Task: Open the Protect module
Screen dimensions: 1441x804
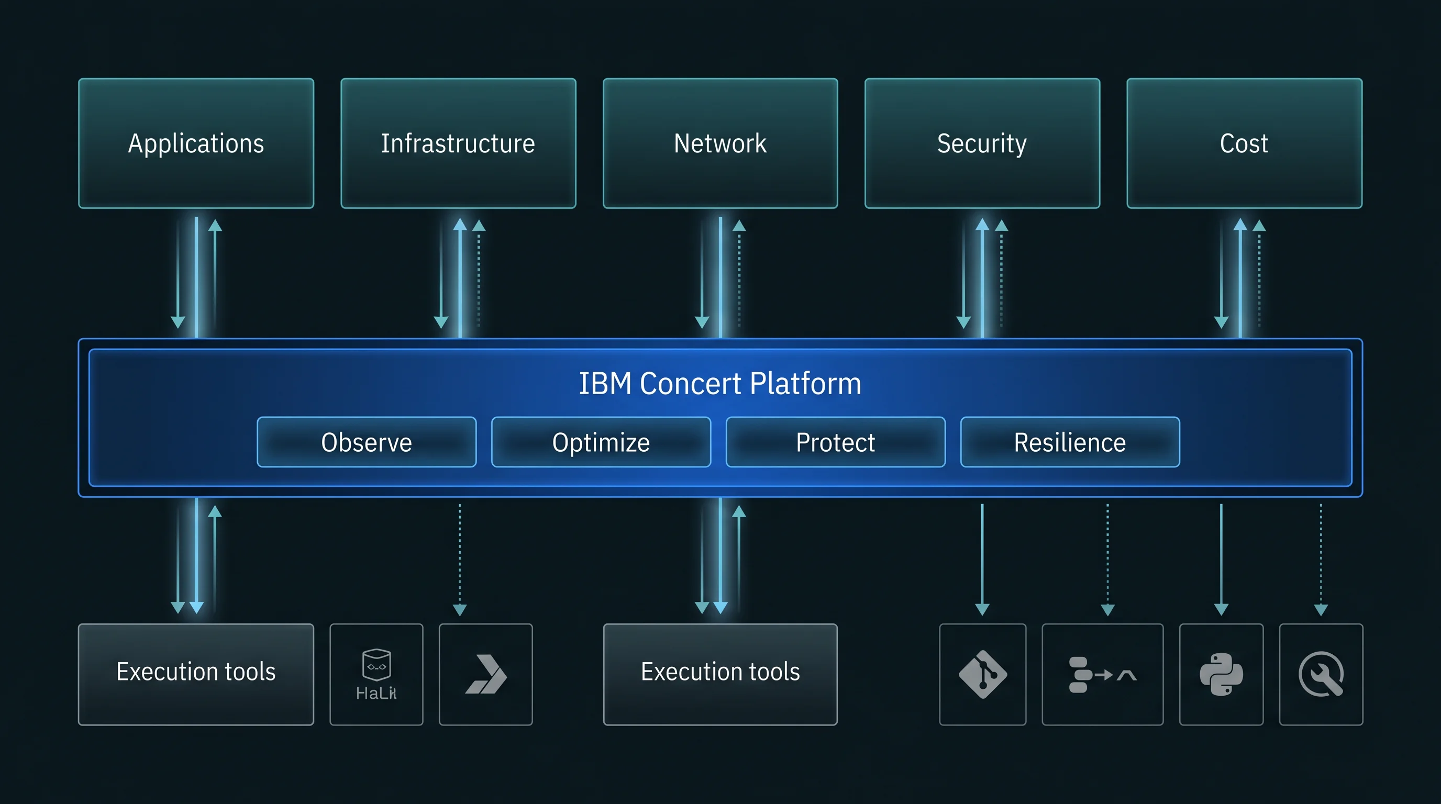Action: click(835, 442)
